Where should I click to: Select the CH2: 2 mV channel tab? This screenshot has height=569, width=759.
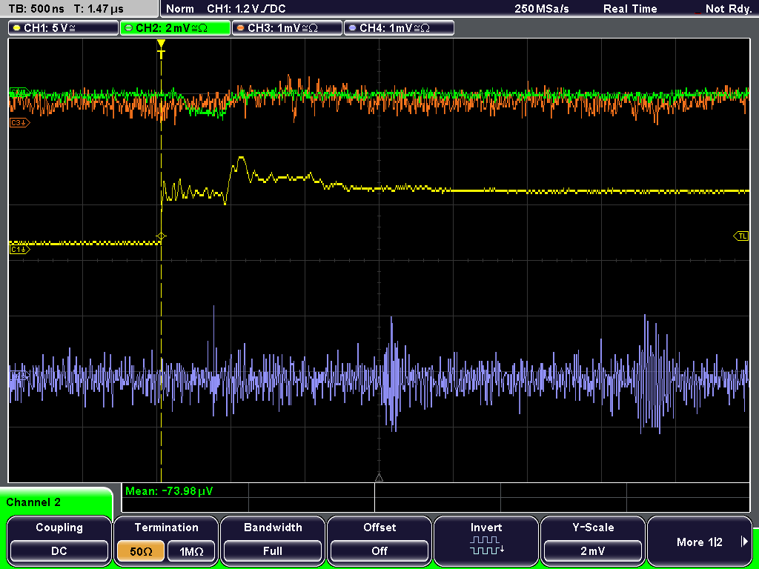(x=175, y=27)
